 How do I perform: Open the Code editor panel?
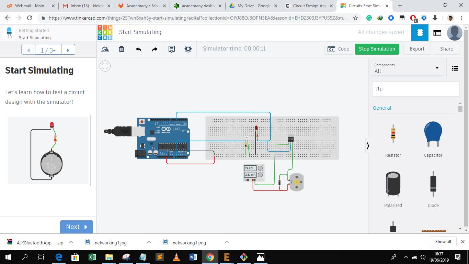338,49
